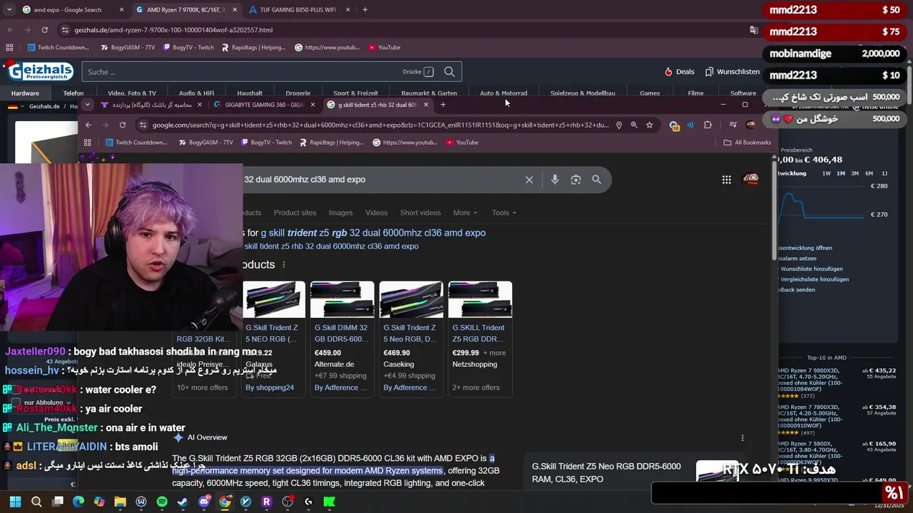
Task: Select the Short videos search tab
Action: 420,212
